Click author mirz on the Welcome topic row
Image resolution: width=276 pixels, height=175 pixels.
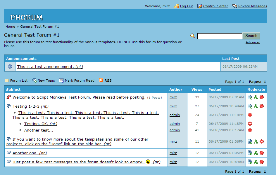click(173, 97)
